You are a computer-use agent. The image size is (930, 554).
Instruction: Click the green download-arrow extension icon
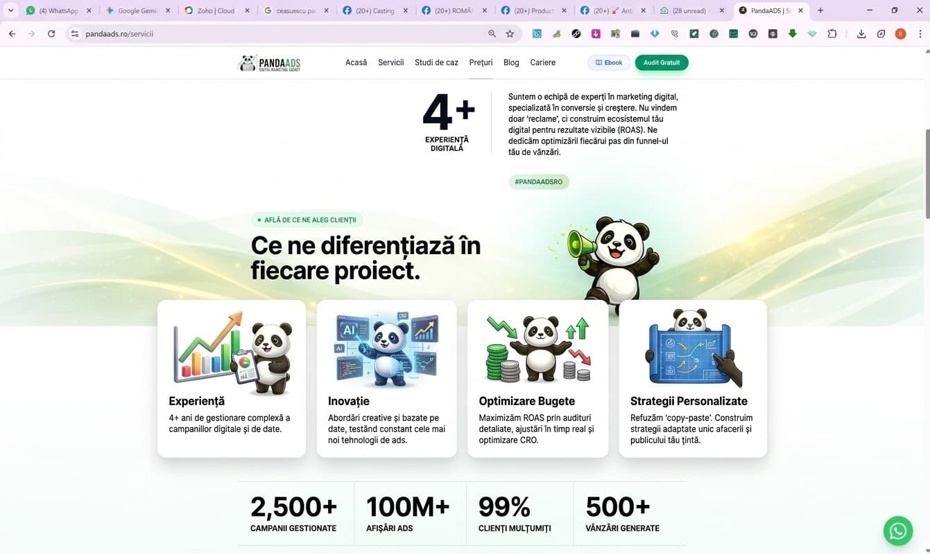793,33
